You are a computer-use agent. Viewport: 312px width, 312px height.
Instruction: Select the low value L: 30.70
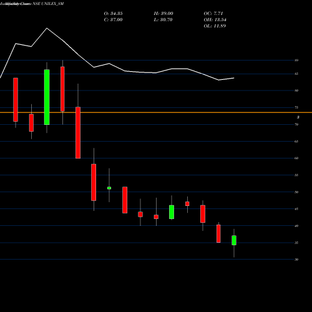pyautogui.click(x=163, y=20)
